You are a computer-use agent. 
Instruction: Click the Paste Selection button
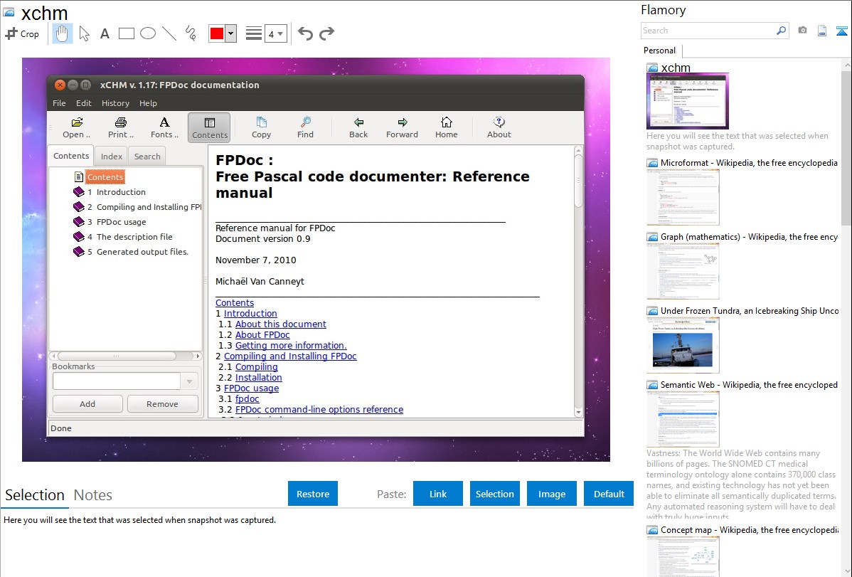coord(494,494)
